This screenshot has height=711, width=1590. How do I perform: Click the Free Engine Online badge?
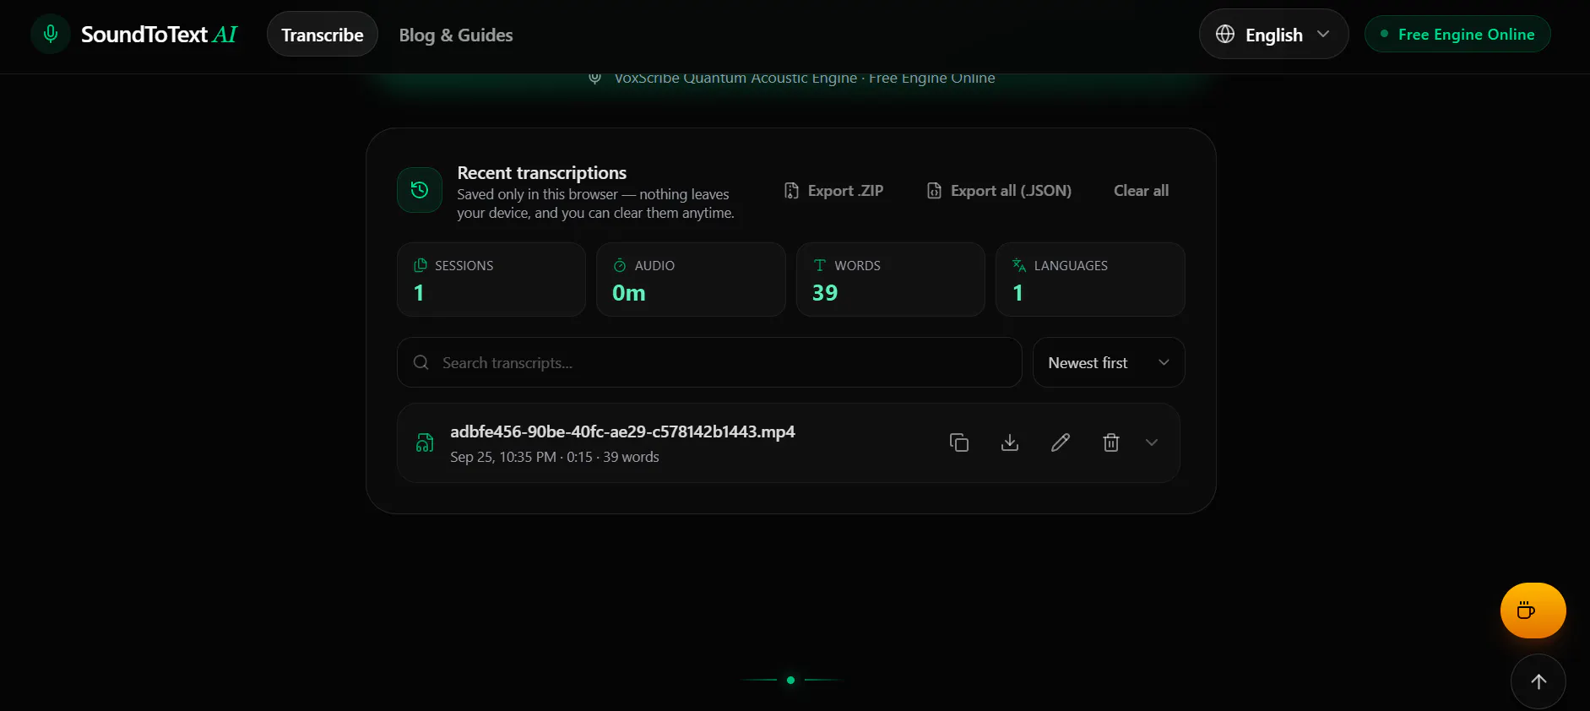point(1457,35)
